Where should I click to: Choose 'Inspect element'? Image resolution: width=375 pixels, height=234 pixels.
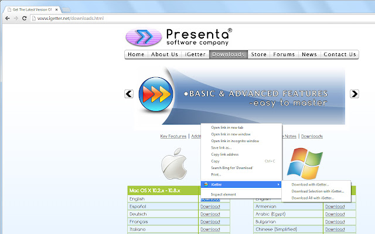tap(241, 194)
